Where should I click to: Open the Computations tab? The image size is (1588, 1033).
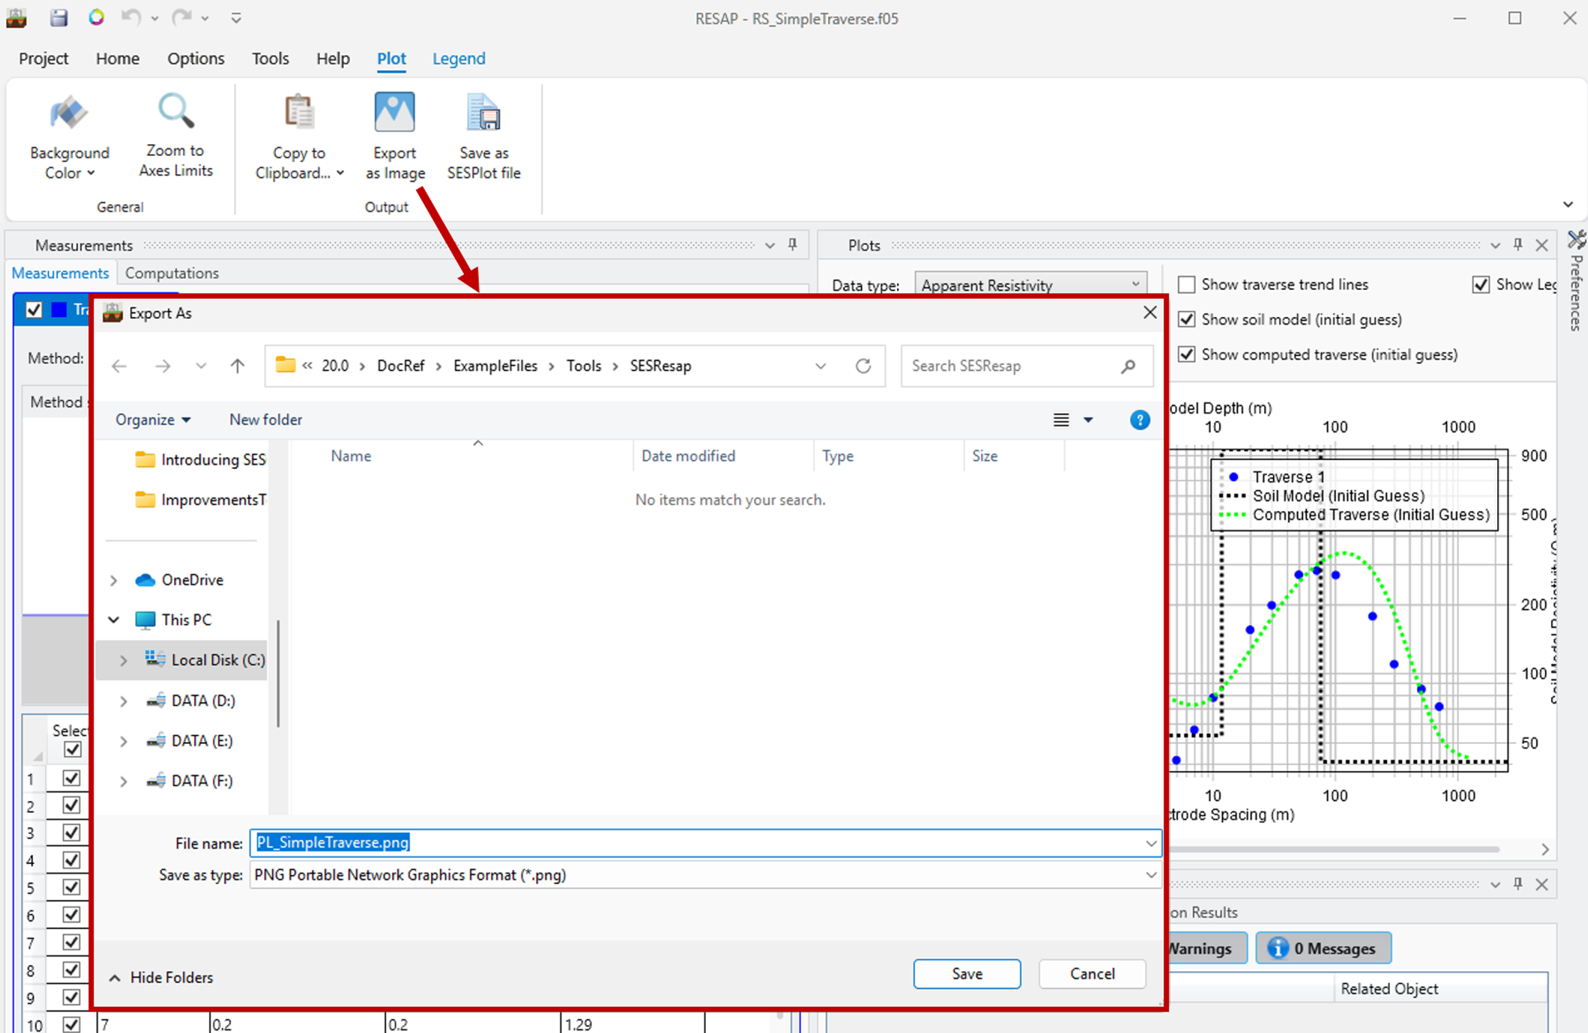(x=172, y=273)
